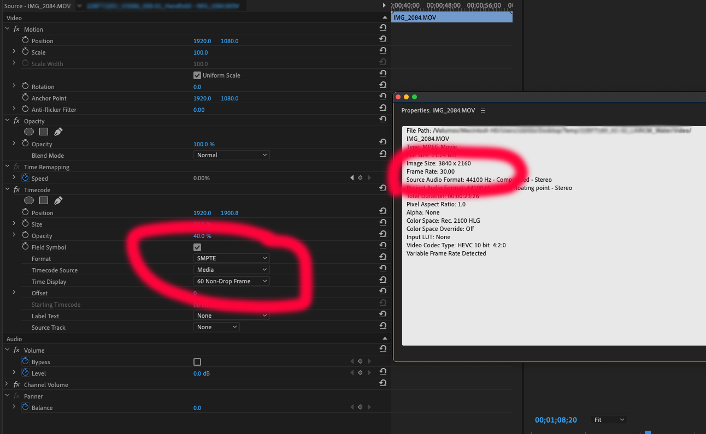Screen dimensions: 706x434
Task: Enable Bypass under Volume
Action: click(197, 361)
